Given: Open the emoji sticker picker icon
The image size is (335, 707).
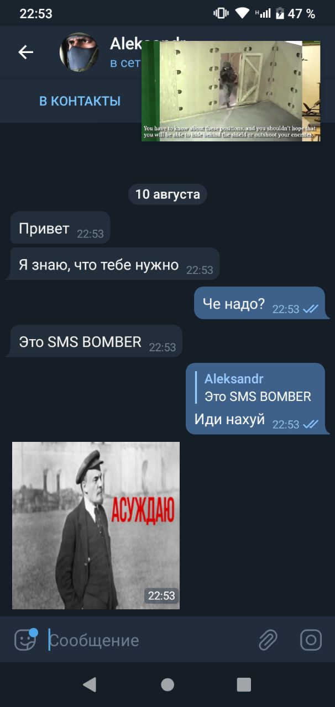Looking at the screenshot, I should 25,640.
